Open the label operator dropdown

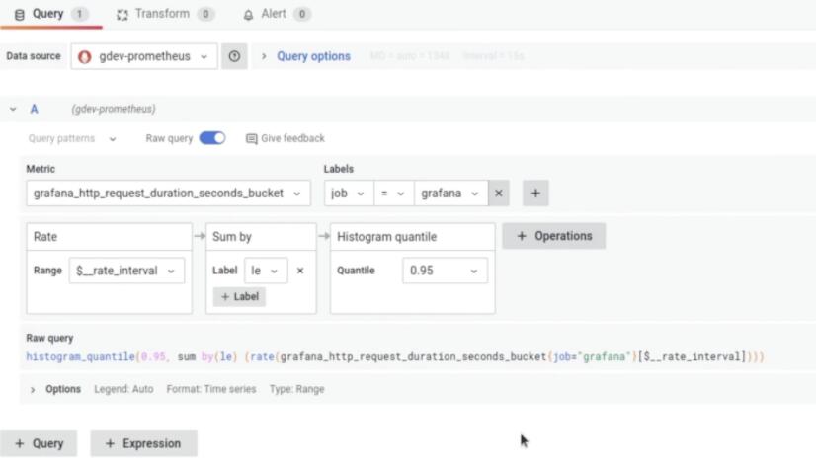tap(393, 193)
